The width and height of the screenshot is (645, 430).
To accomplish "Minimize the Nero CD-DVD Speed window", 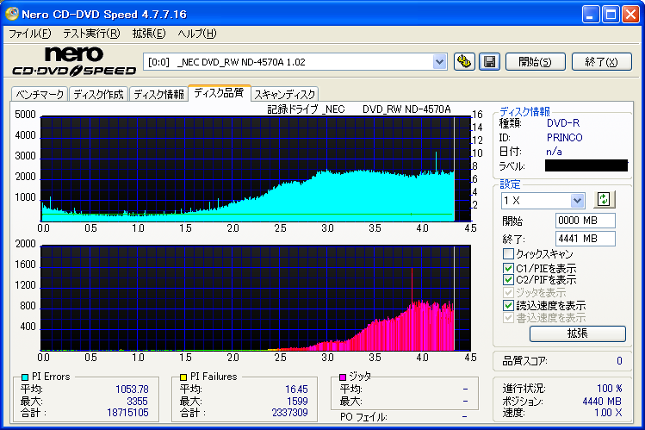I will (591, 15).
